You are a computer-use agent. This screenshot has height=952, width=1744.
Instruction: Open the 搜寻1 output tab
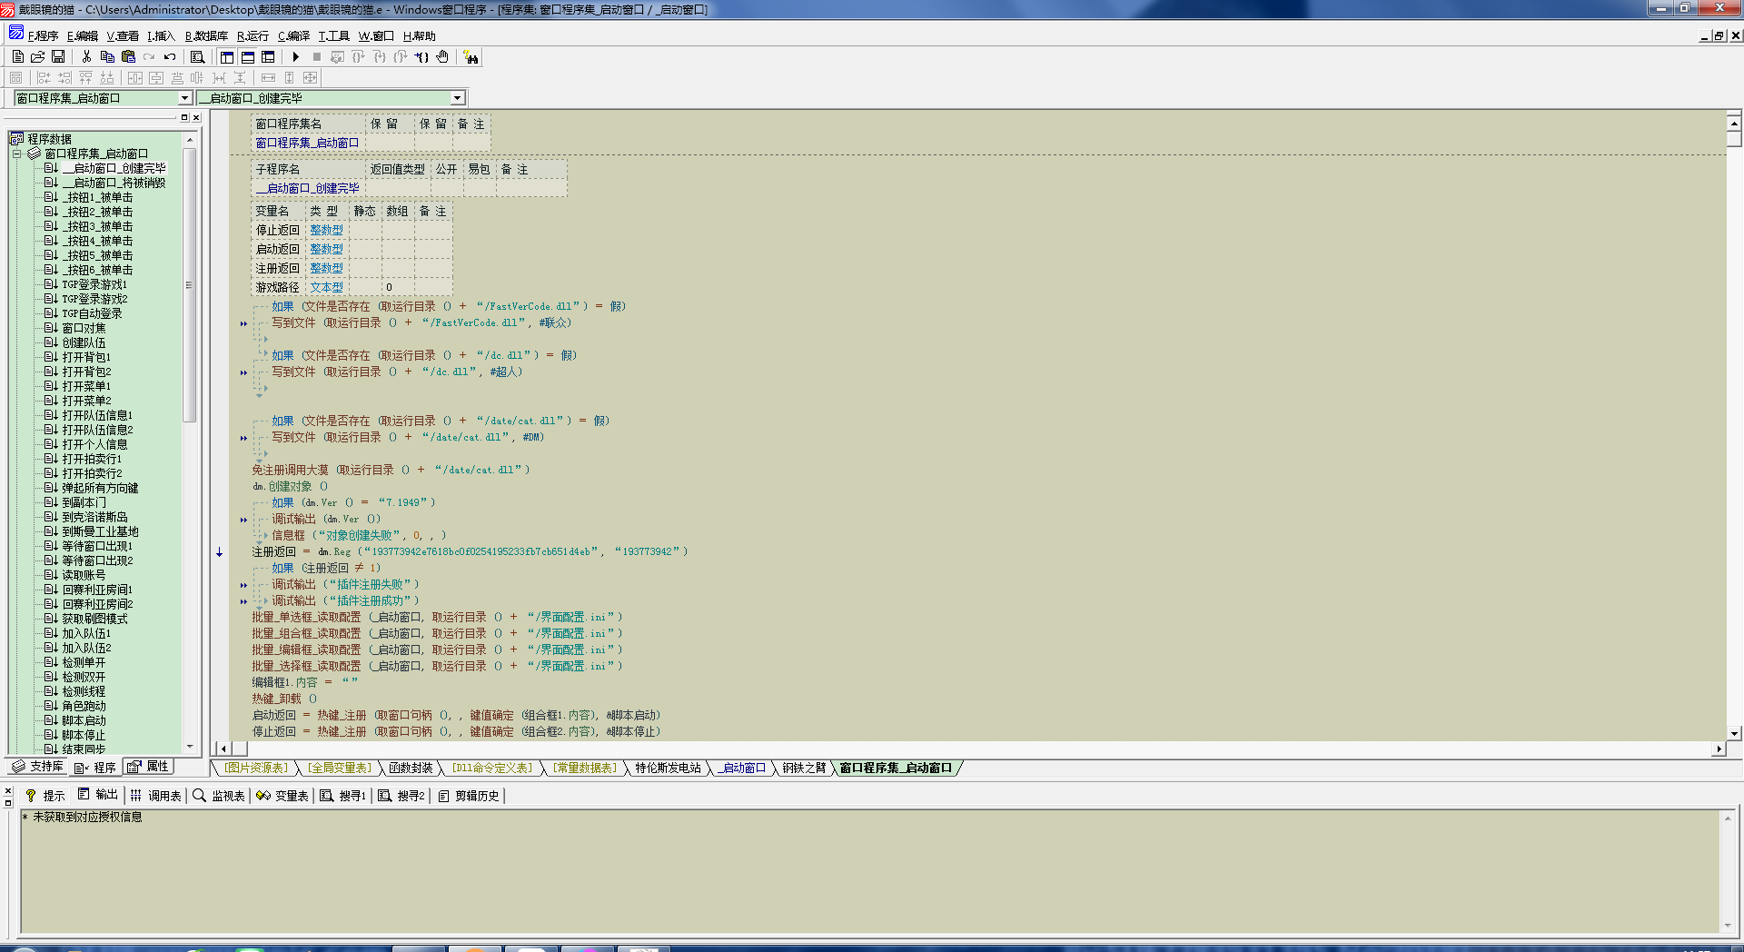[x=343, y=796]
